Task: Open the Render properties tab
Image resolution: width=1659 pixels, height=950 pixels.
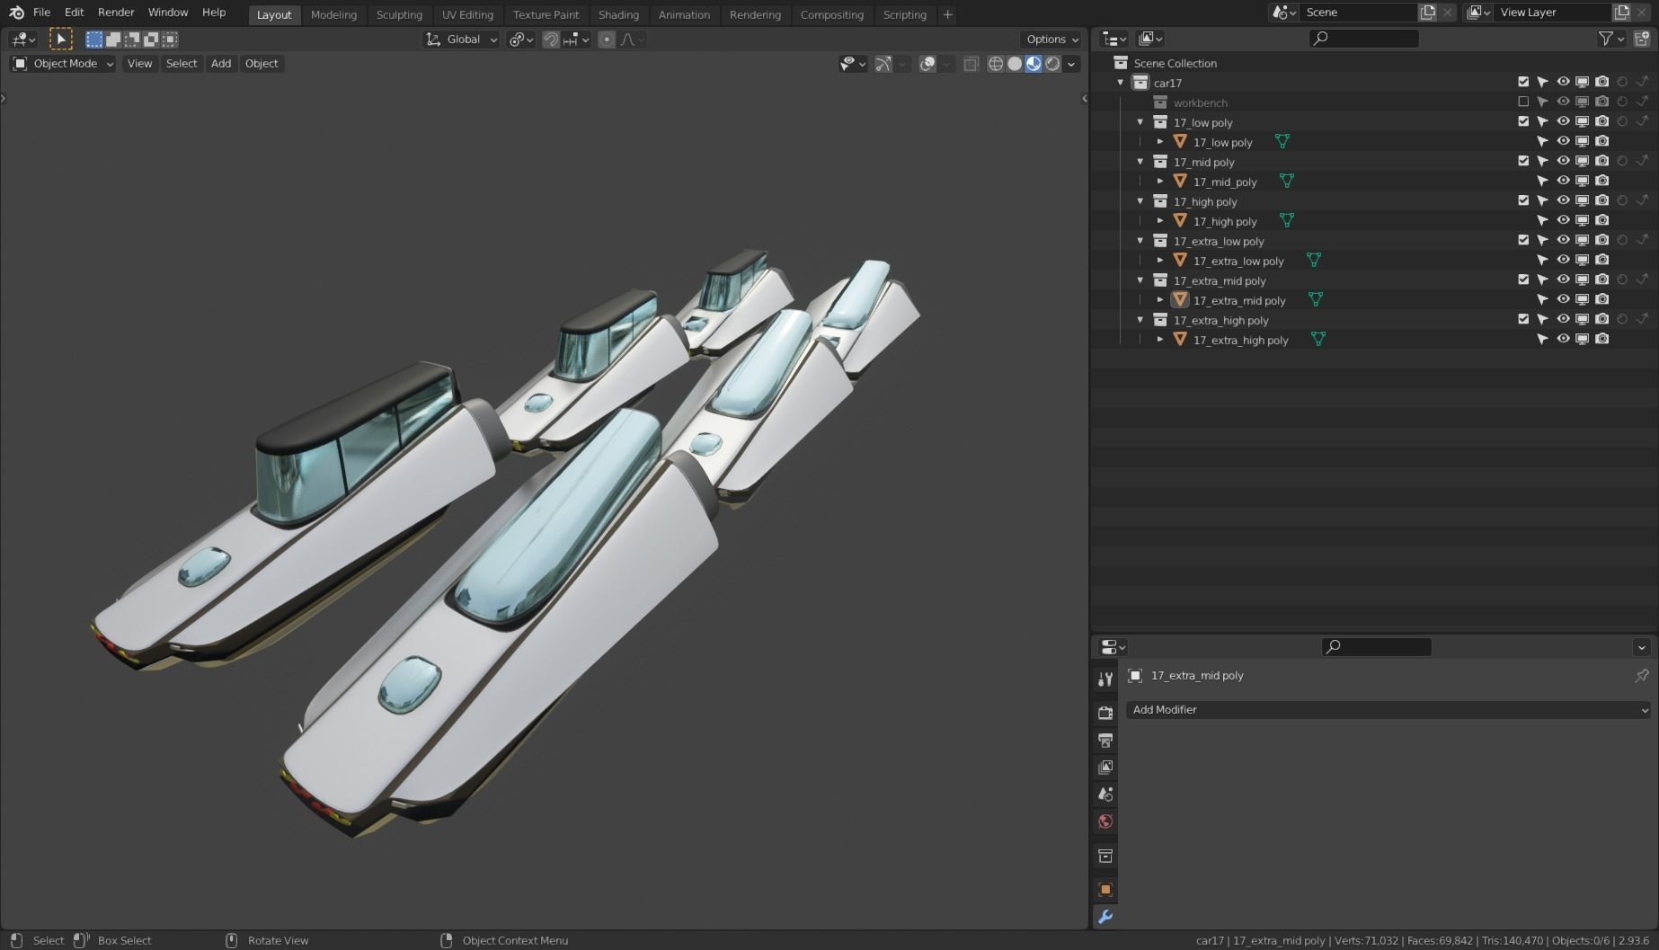Action: point(1105,713)
